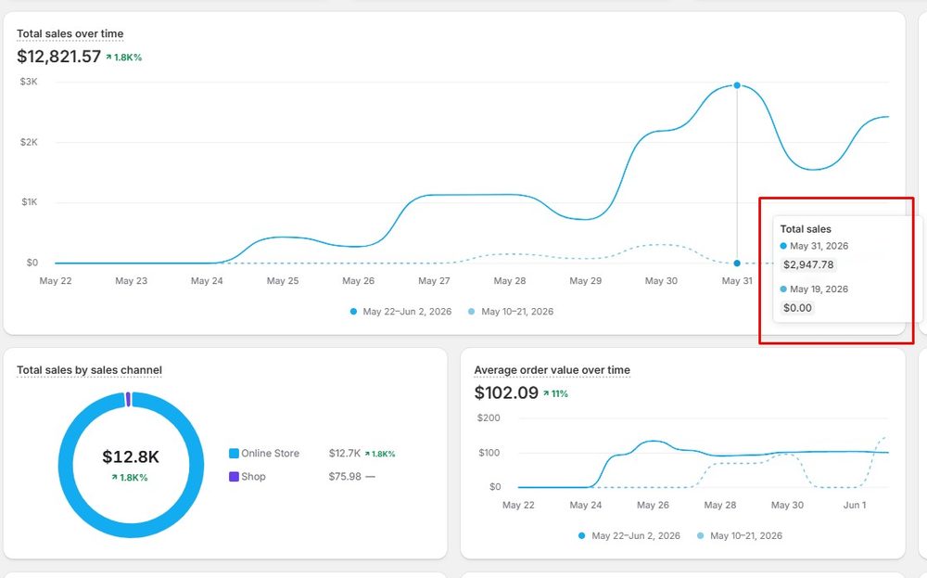Click the Shop purple color swatch
This screenshot has width=927, height=578.
pos(235,477)
